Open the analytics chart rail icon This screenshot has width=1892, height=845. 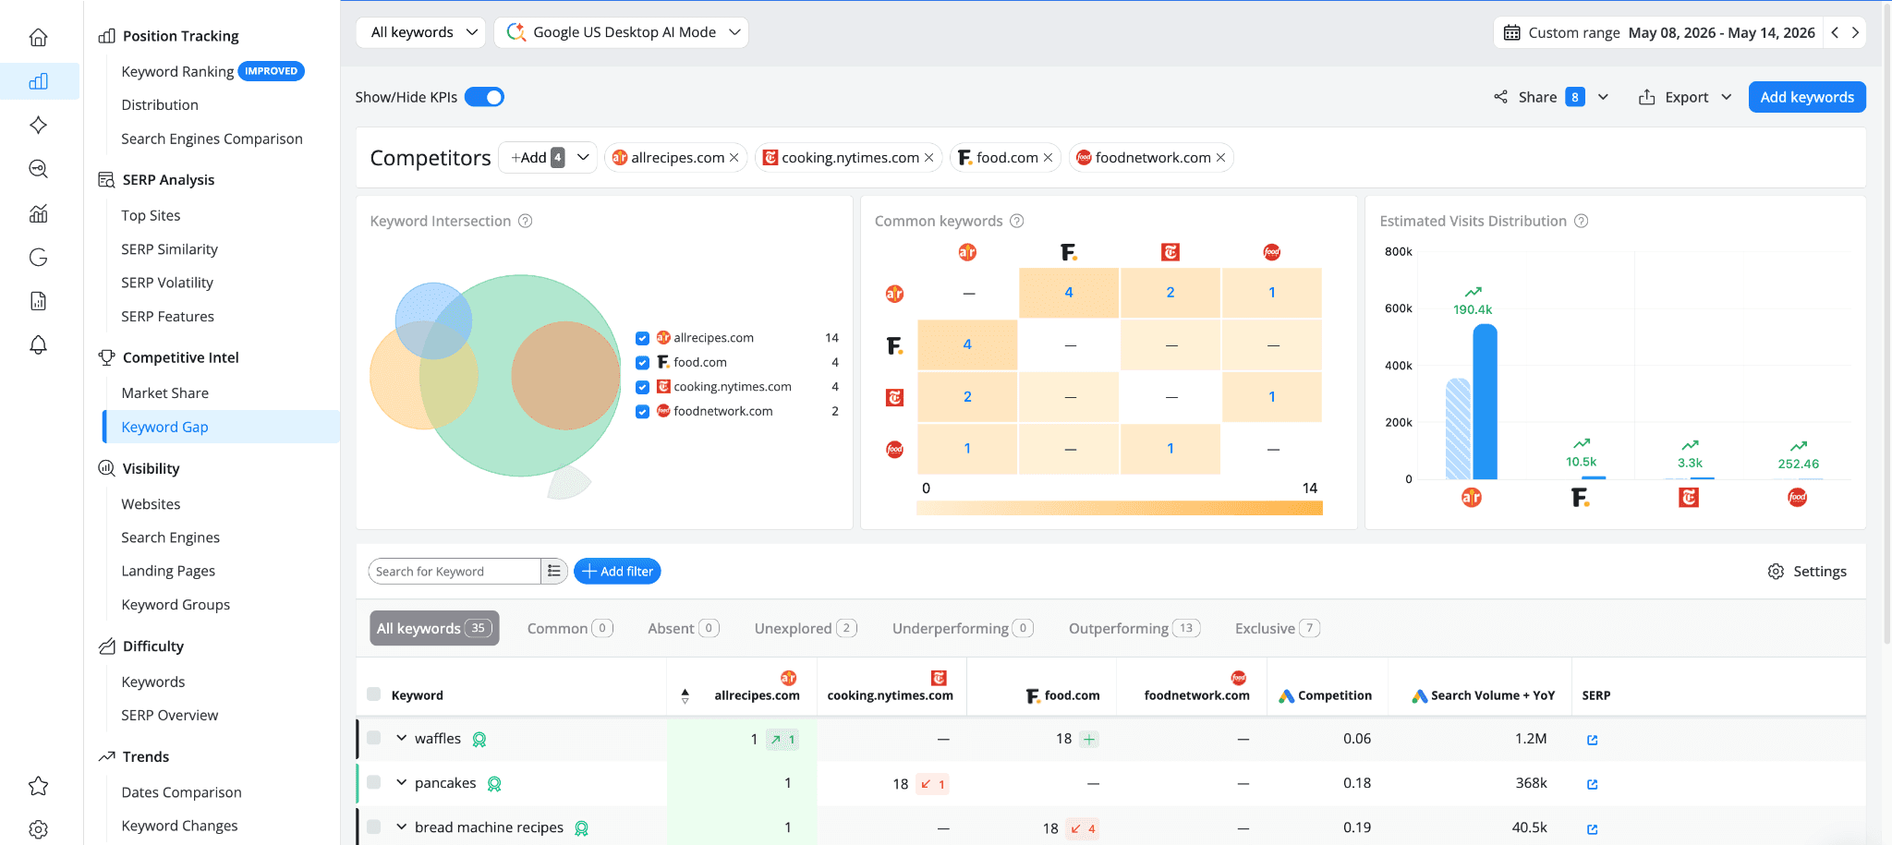[x=38, y=213]
